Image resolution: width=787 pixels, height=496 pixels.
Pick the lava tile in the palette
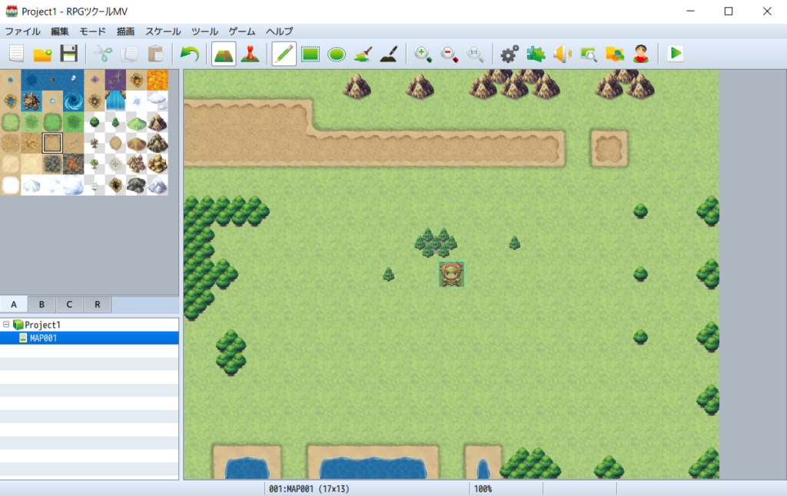click(157, 80)
